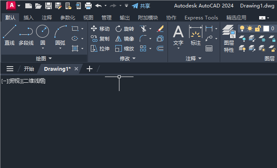Screen dimensions: 277x168
Task: Click the Undo arrow
Action: (x=98, y=6)
